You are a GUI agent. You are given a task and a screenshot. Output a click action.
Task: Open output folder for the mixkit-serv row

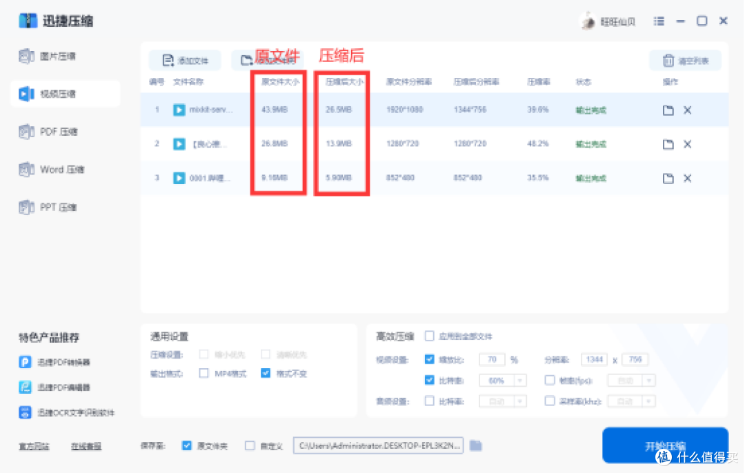[668, 110]
